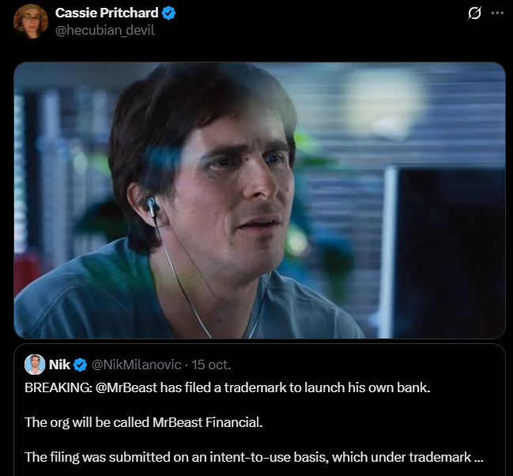
Task: Open the three-dot more options menu
Action: 497,13
